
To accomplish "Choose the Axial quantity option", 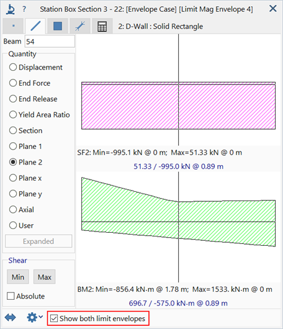I will [x=21, y=210].
